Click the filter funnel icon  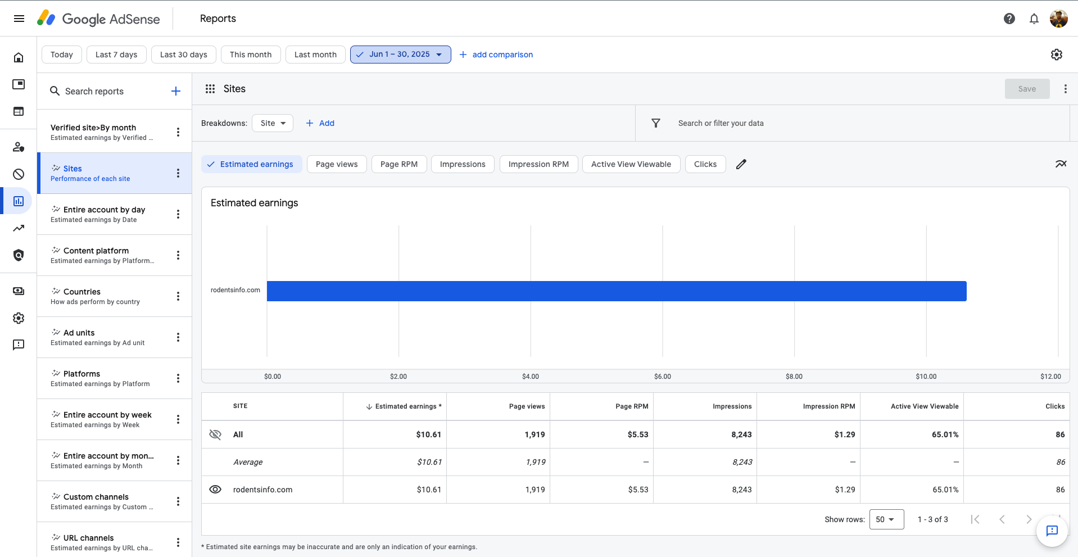pos(656,123)
